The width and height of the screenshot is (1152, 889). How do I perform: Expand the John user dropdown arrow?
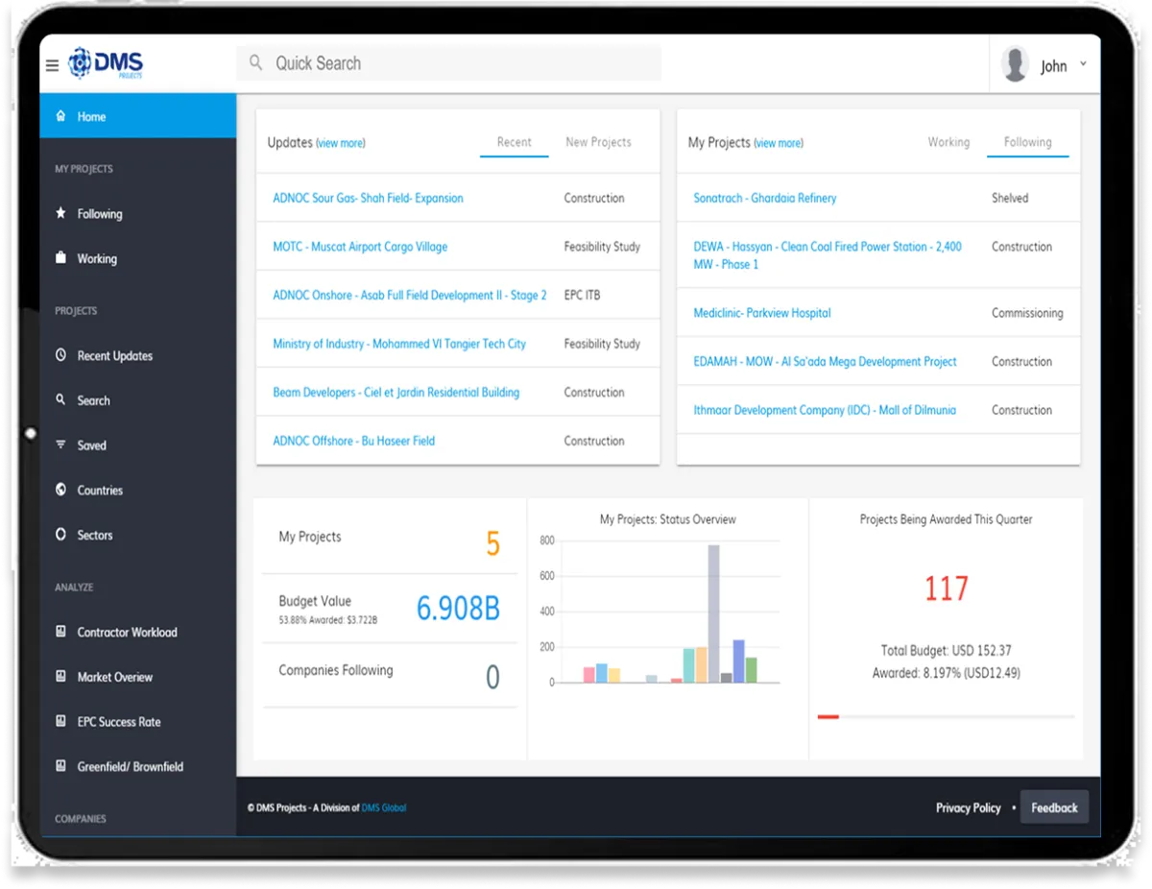pos(1083,64)
